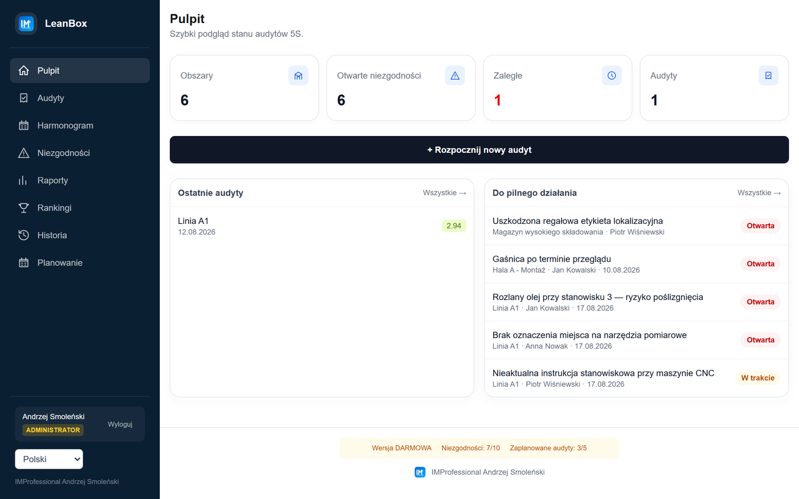The image size is (799, 499).
Task: Click the warehouse icon in Obszary card
Action: coord(298,75)
